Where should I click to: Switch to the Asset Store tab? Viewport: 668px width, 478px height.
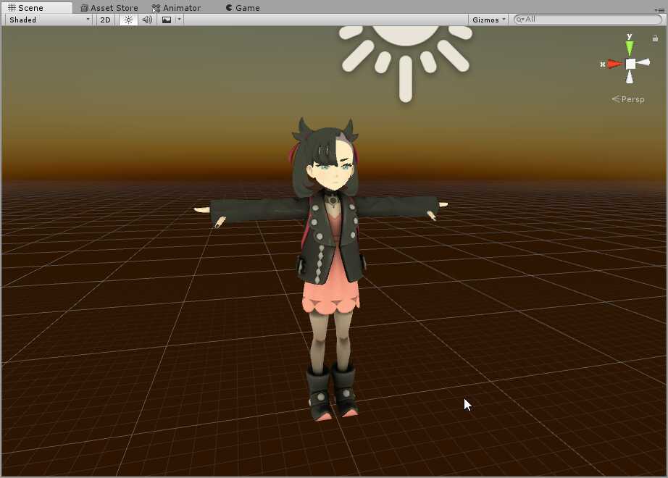point(109,8)
